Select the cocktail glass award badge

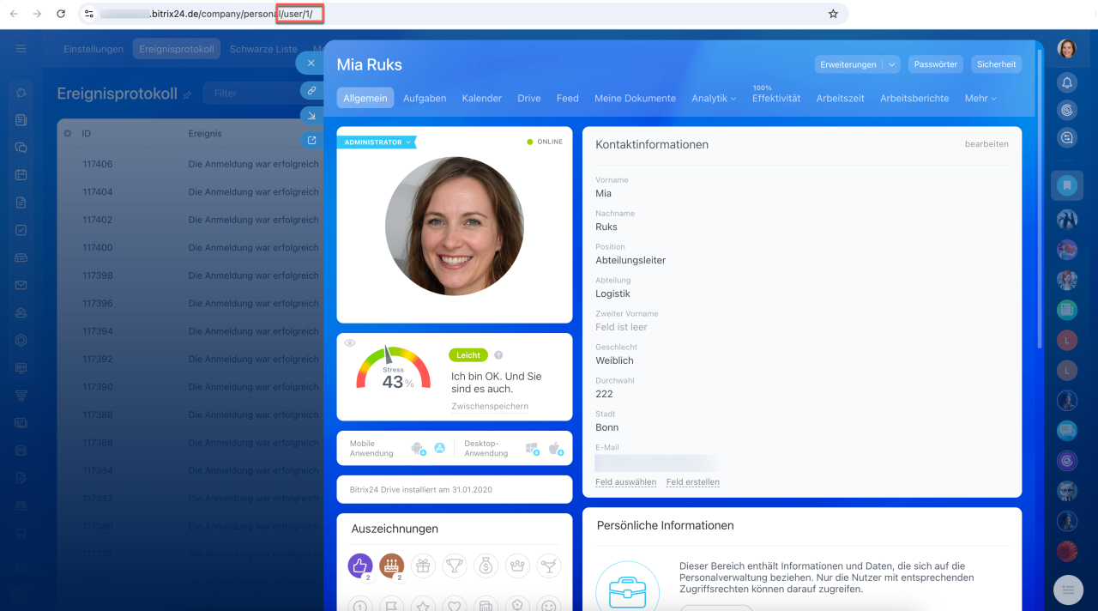(548, 566)
